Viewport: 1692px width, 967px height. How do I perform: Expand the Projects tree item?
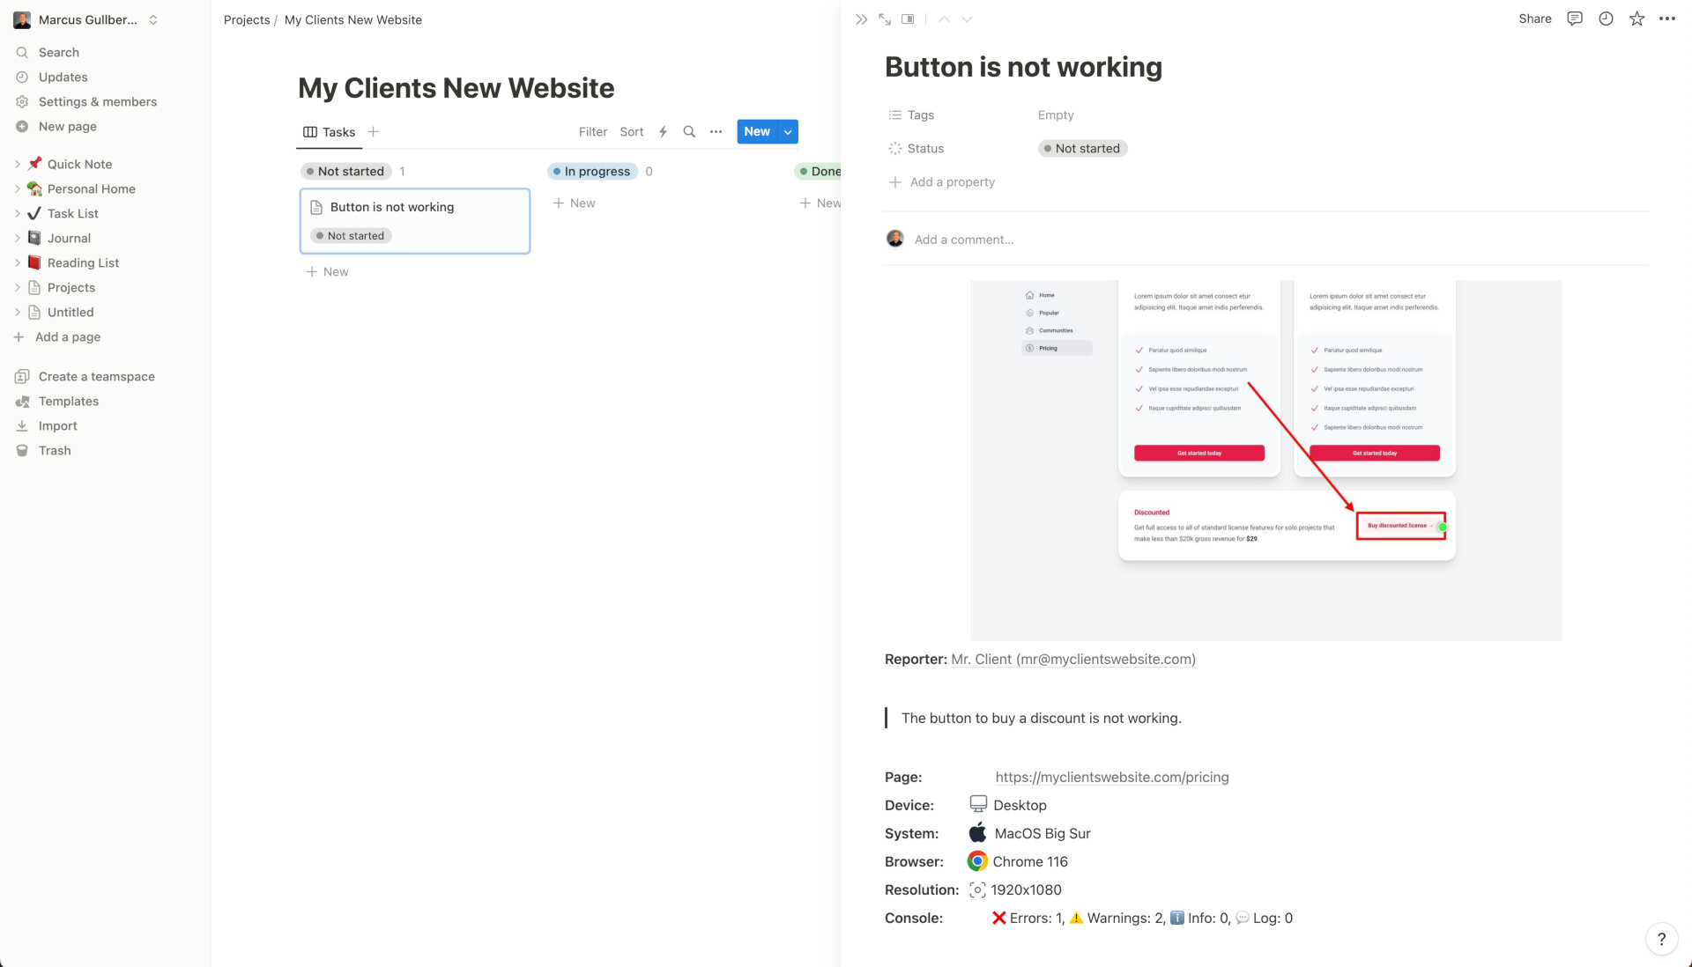pyautogui.click(x=16, y=287)
